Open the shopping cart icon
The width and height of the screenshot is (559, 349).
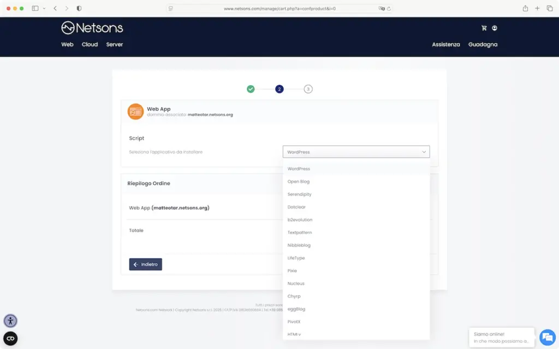click(484, 28)
